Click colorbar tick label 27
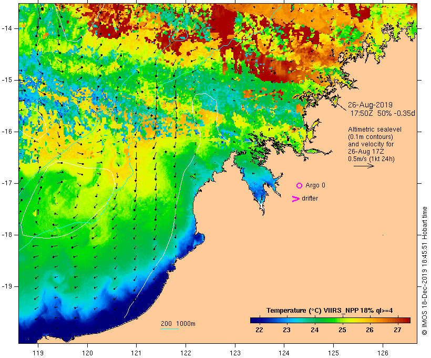 click(x=397, y=330)
